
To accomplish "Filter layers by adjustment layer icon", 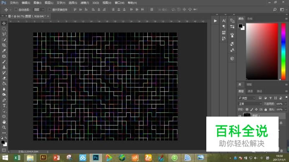I will [265, 98].
